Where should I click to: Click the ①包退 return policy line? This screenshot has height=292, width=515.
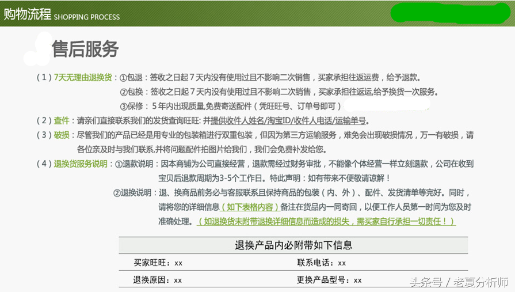[270, 78]
